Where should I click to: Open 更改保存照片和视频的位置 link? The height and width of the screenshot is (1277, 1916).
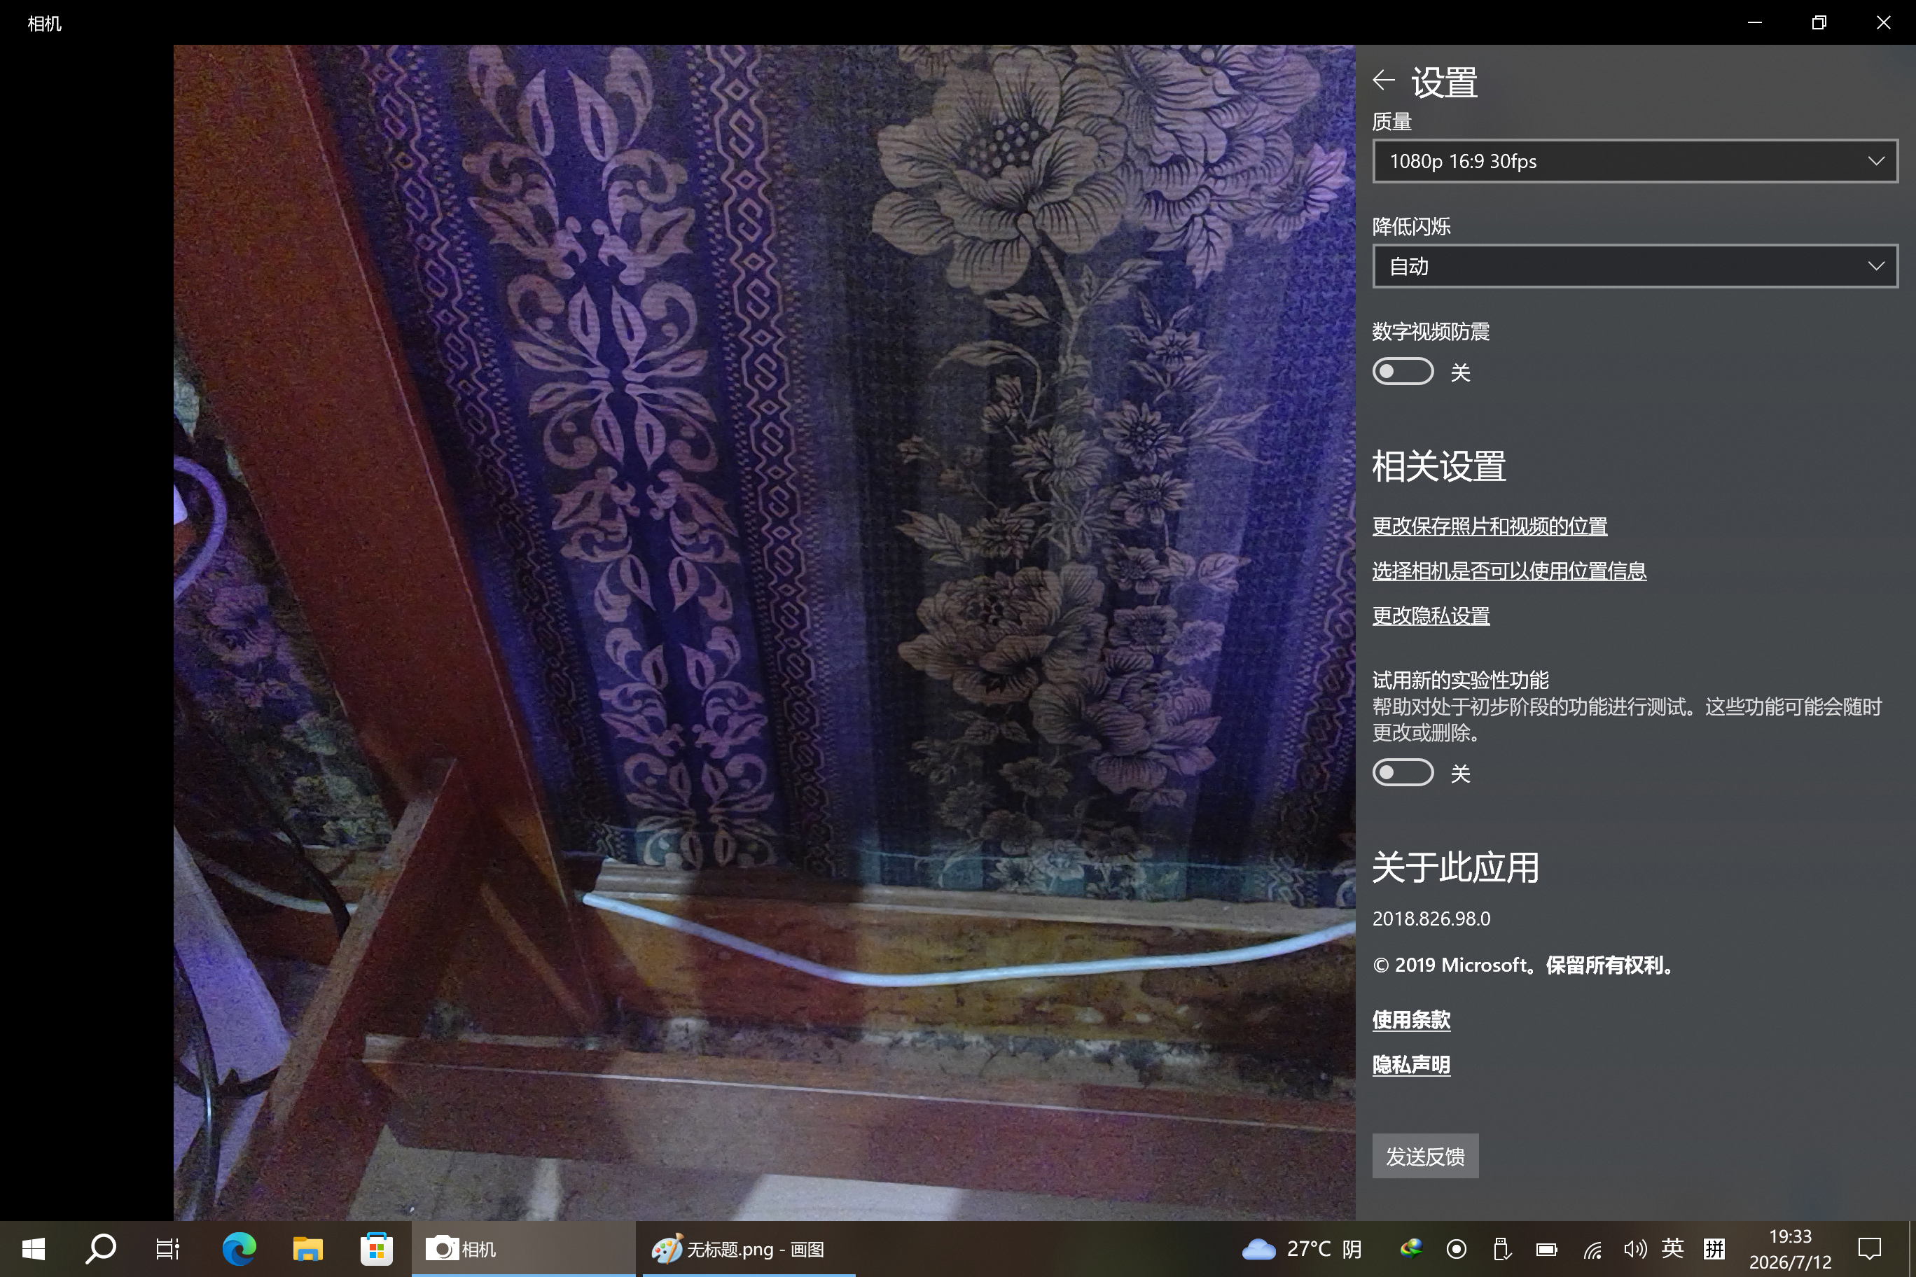click(x=1490, y=526)
